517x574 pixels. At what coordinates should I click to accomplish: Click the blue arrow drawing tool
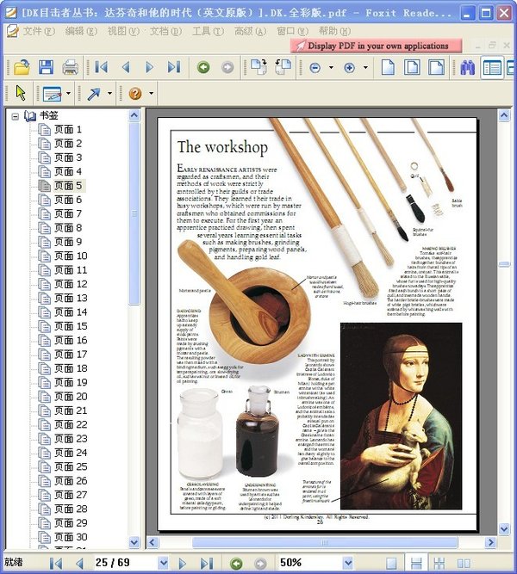[94, 94]
